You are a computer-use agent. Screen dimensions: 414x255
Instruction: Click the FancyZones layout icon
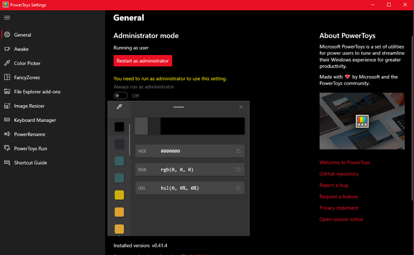click(x=7, y=77)
